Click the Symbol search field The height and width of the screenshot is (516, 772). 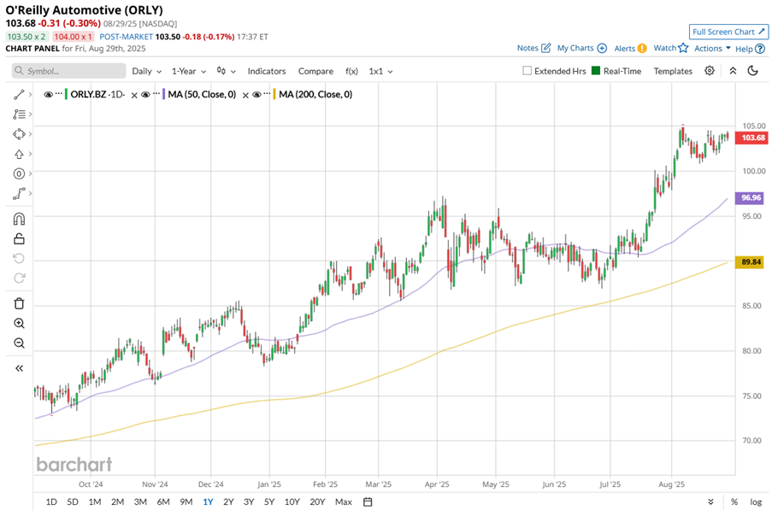point(69,71)
